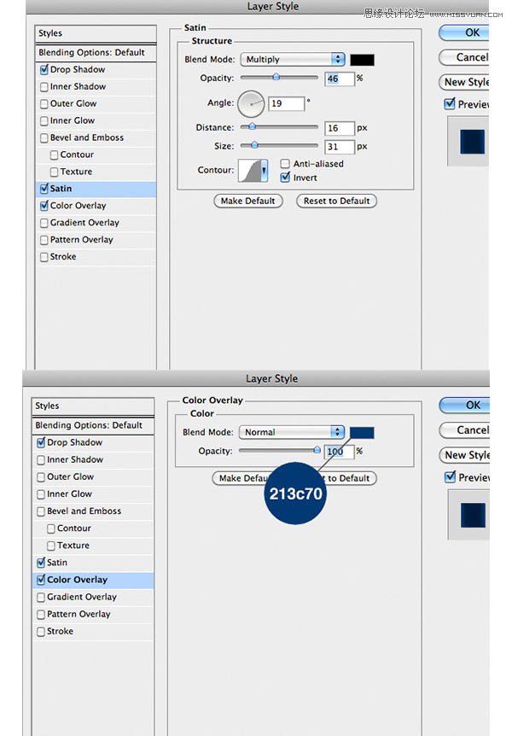Open the Multiply blend mode dropdown
This screenshot has width=512, height=736.
point(293,59)
